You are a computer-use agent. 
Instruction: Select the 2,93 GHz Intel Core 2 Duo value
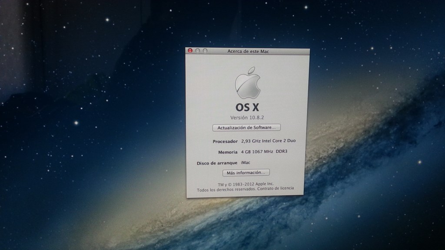click(x=268, y=141)
